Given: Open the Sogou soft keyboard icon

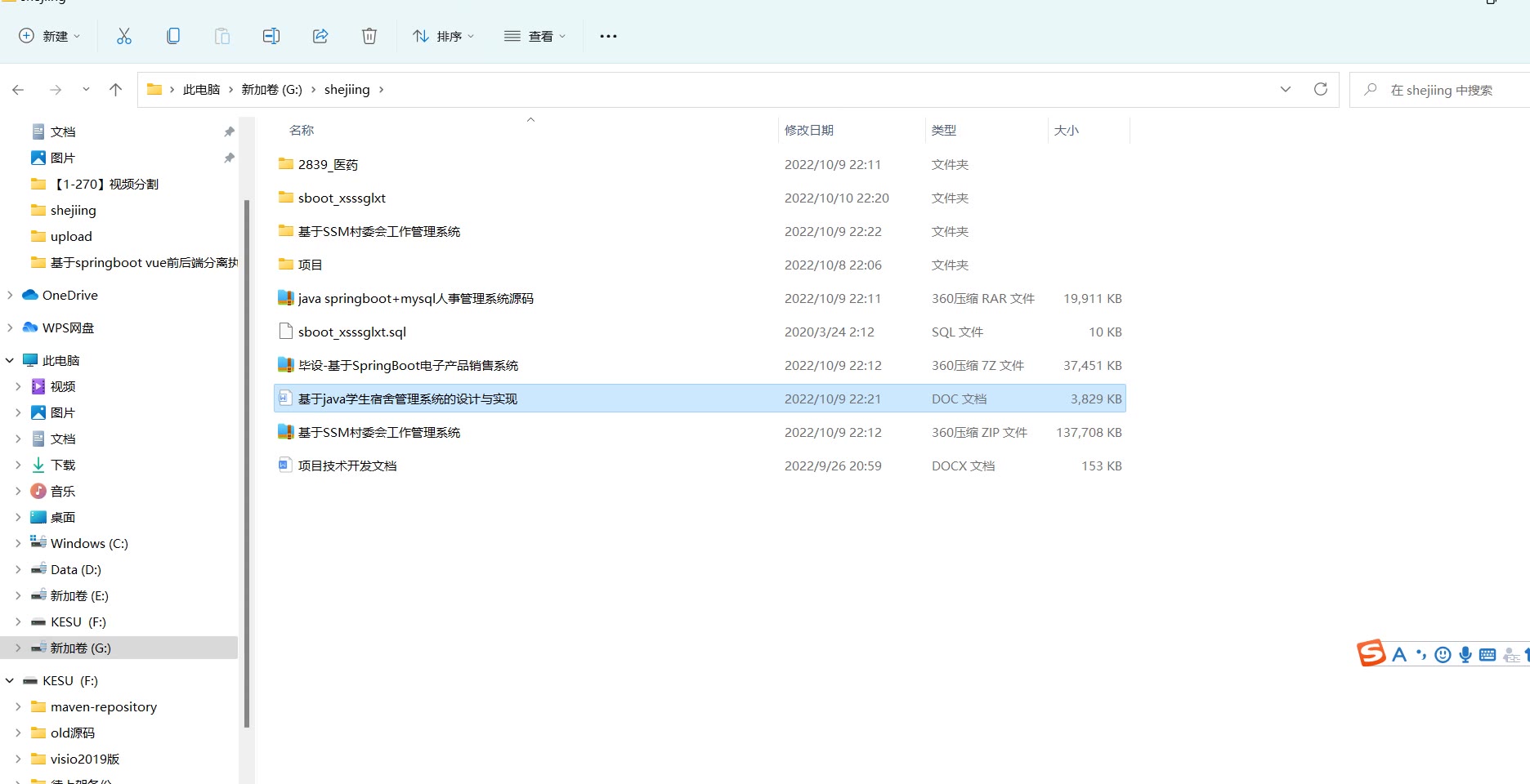Looking at the screenshot, I should click(1487, 655).
